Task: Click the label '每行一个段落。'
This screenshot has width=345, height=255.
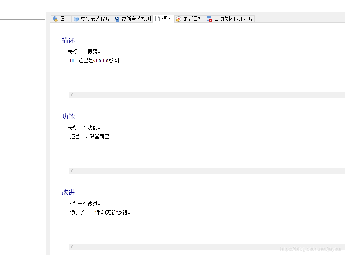Action: click(84, 51)
